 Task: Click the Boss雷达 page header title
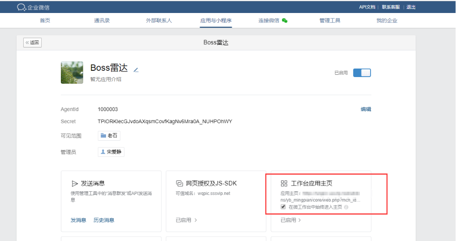coord(216,43)
